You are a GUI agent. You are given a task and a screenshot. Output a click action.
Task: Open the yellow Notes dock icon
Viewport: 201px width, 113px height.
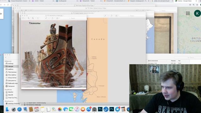click(x=42, y=109)
